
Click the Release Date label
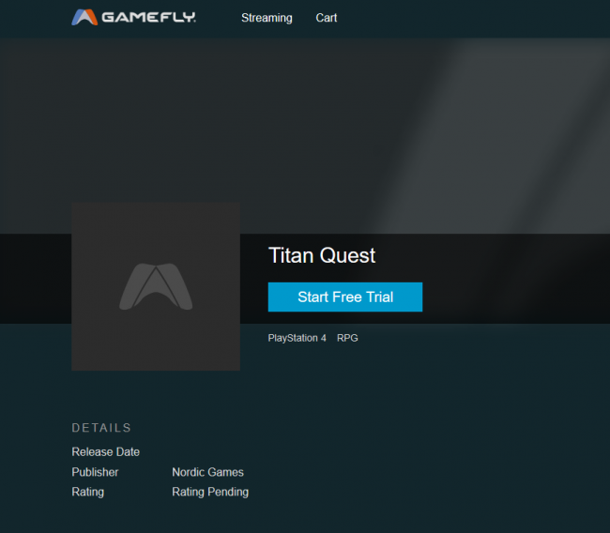pyautogui.click(x=105, y=451)
